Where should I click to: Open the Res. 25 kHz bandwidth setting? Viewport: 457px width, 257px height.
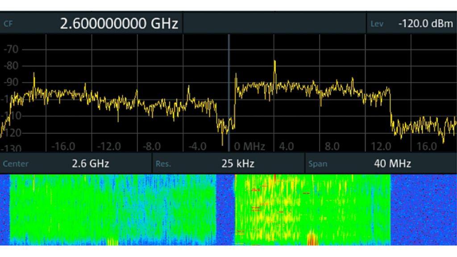(228, 163)
